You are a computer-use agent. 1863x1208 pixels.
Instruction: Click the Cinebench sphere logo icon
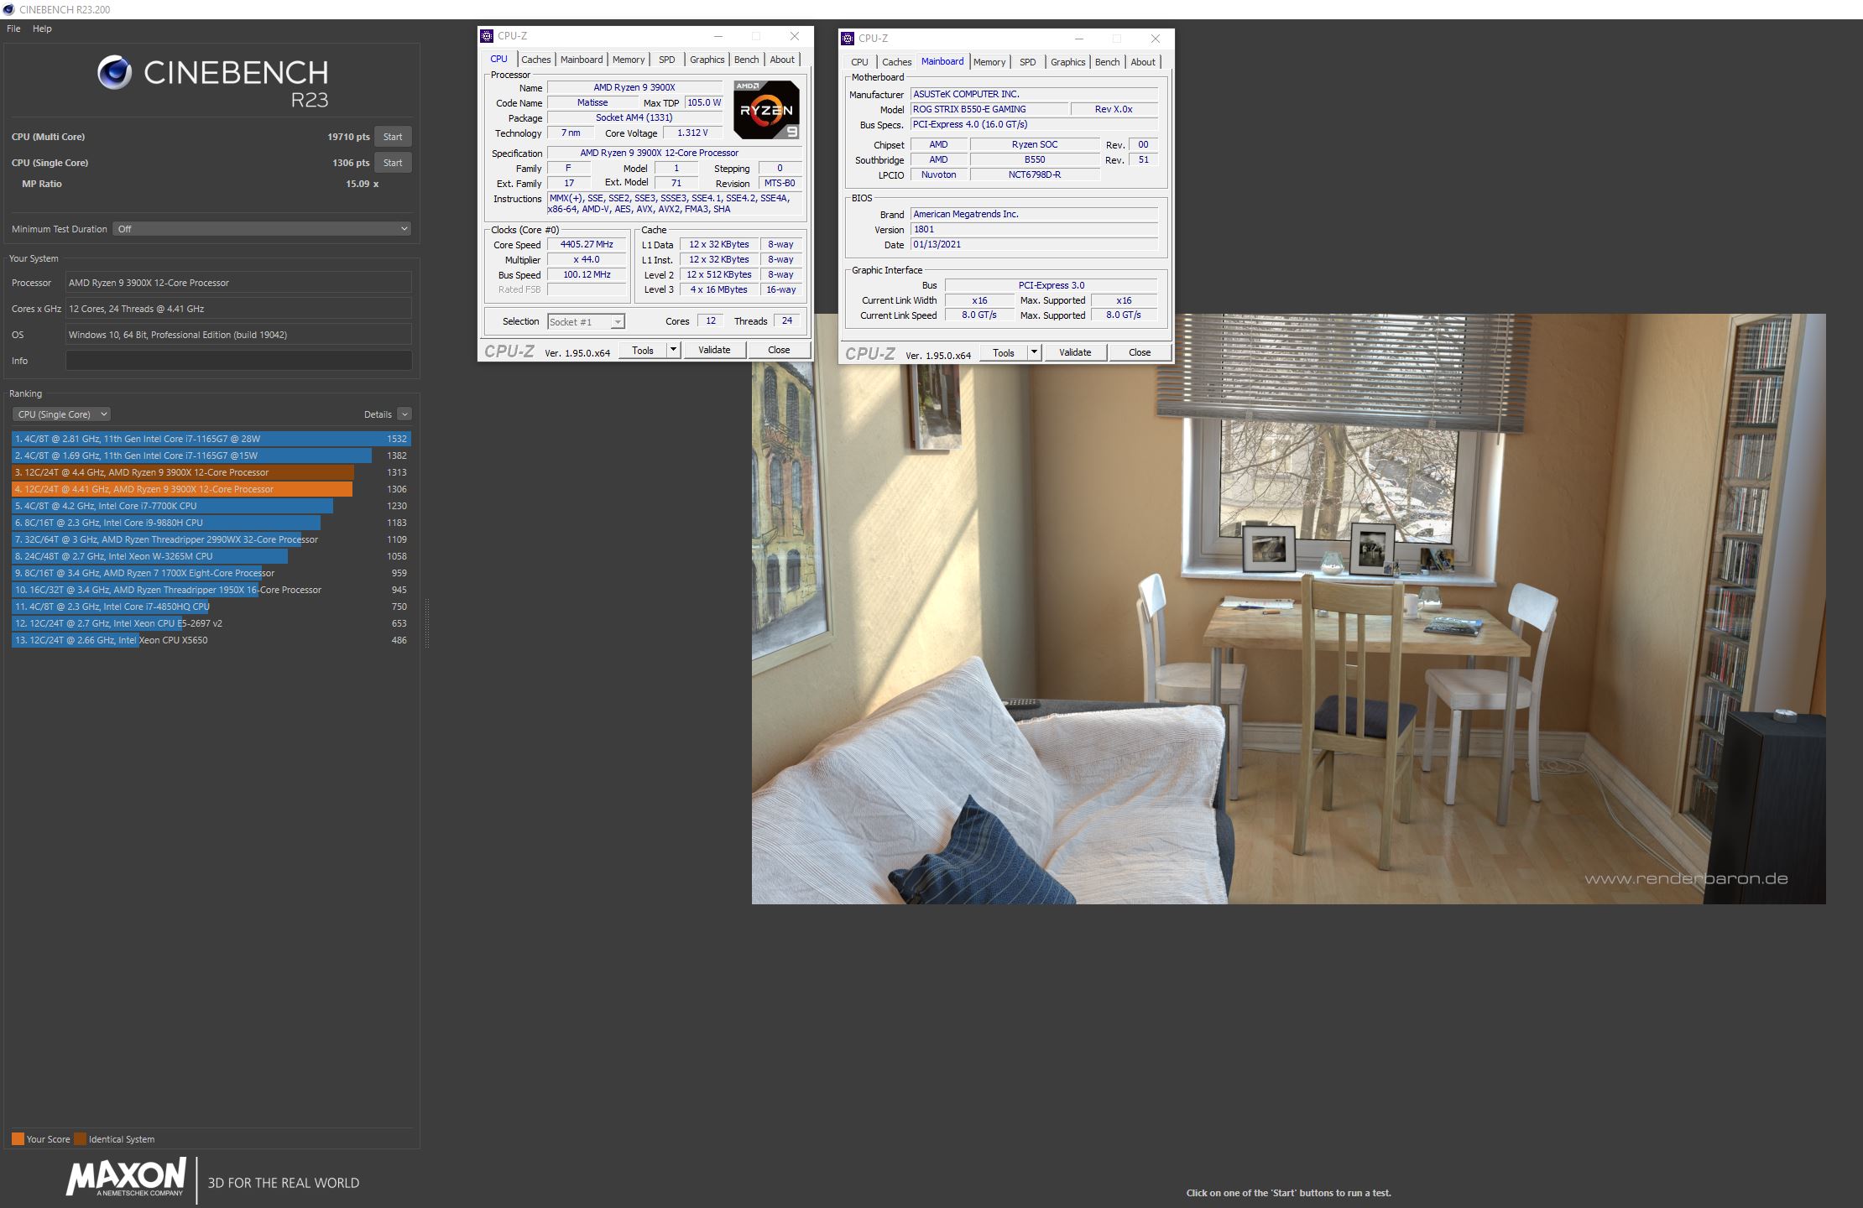[115, 73]
